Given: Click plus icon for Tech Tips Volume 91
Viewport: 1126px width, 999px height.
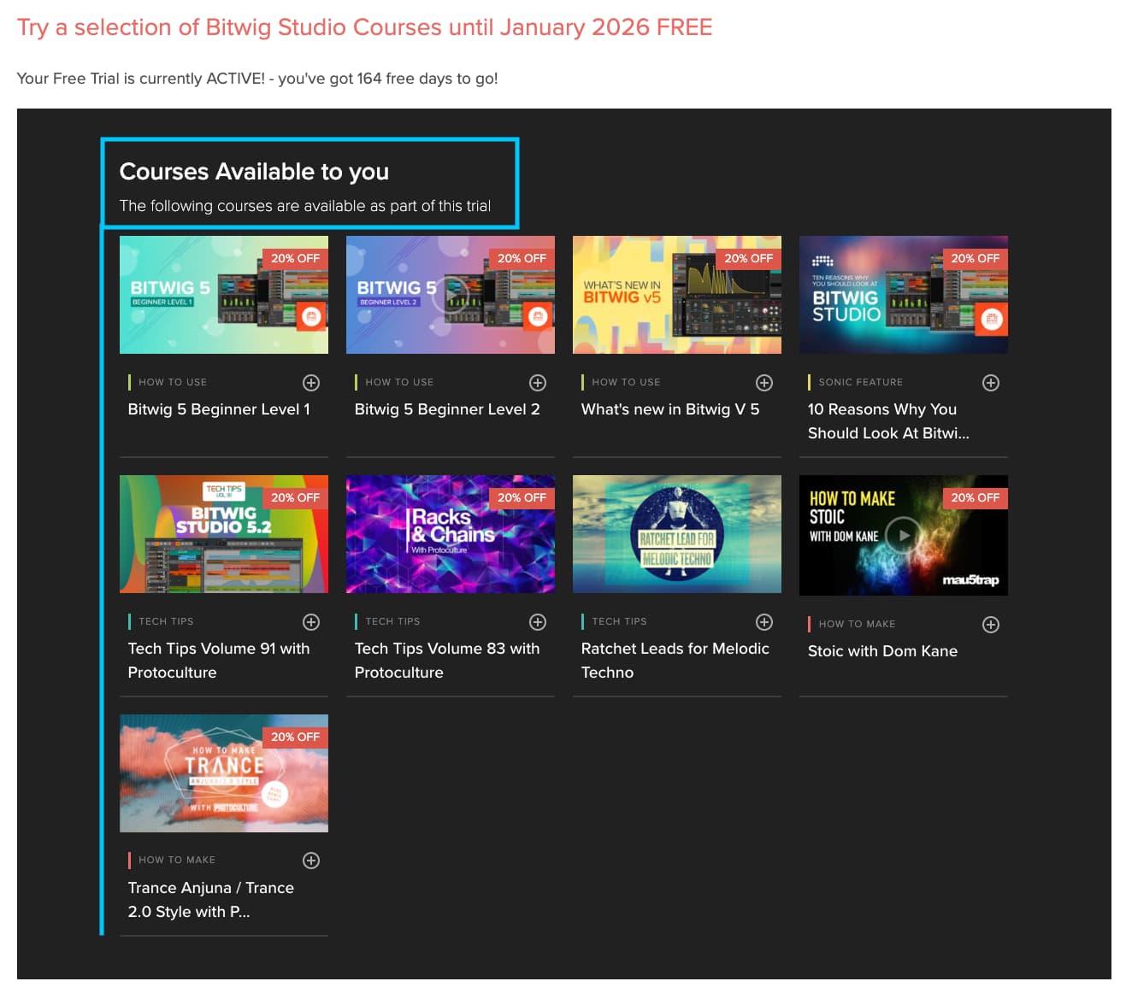Looking at the screenshot, I should [x=311, y=622].
